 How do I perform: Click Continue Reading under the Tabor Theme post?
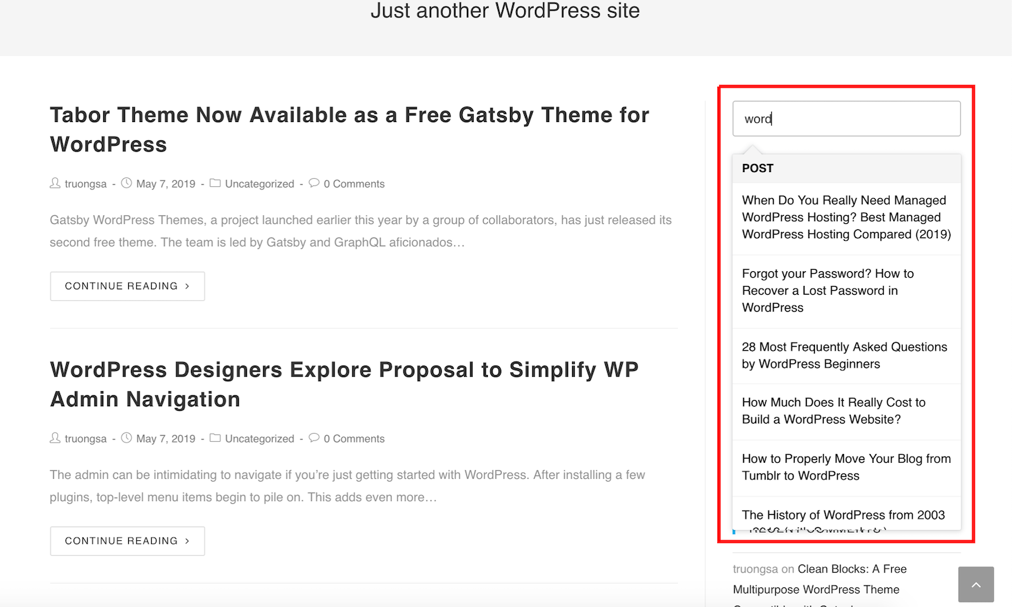tap(128, 286)
